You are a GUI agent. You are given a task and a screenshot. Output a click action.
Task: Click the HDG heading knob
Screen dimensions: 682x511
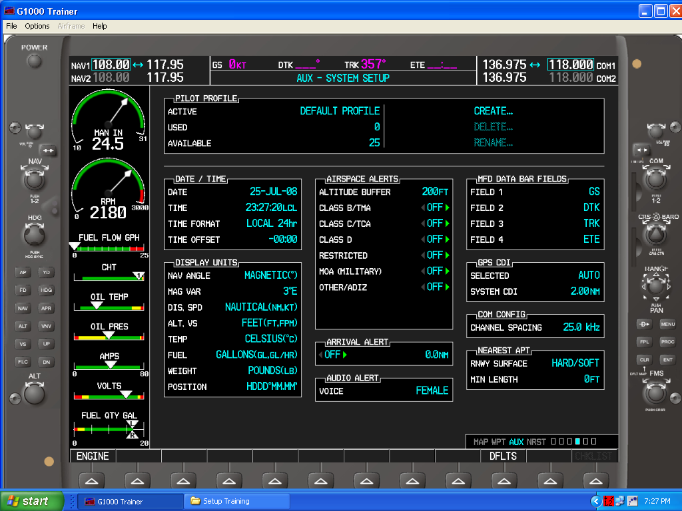[x=33, y=237]
